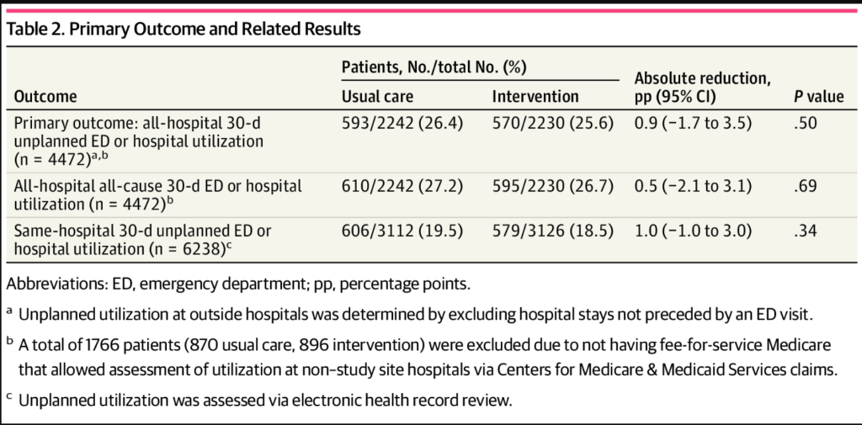
Task: Click footnote c about electronic health record
Action: pos(263,401)
